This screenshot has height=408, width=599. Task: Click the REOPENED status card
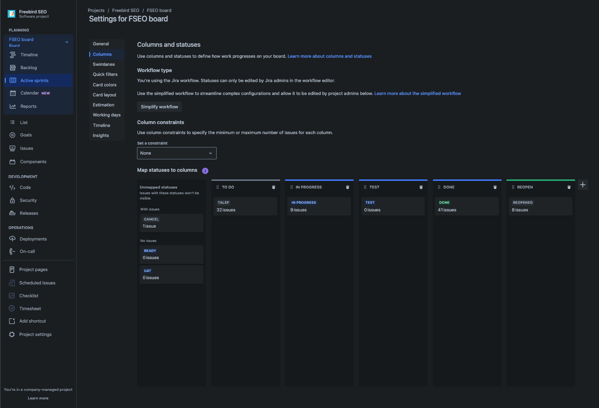coord(540,206)
